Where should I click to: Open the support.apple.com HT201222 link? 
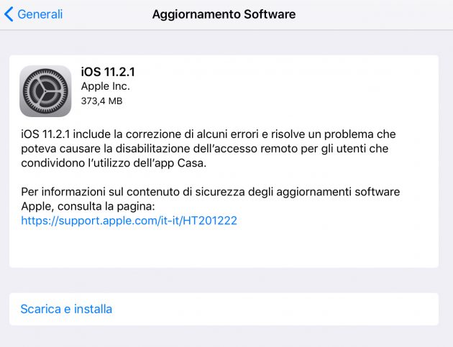pos(129,221)
